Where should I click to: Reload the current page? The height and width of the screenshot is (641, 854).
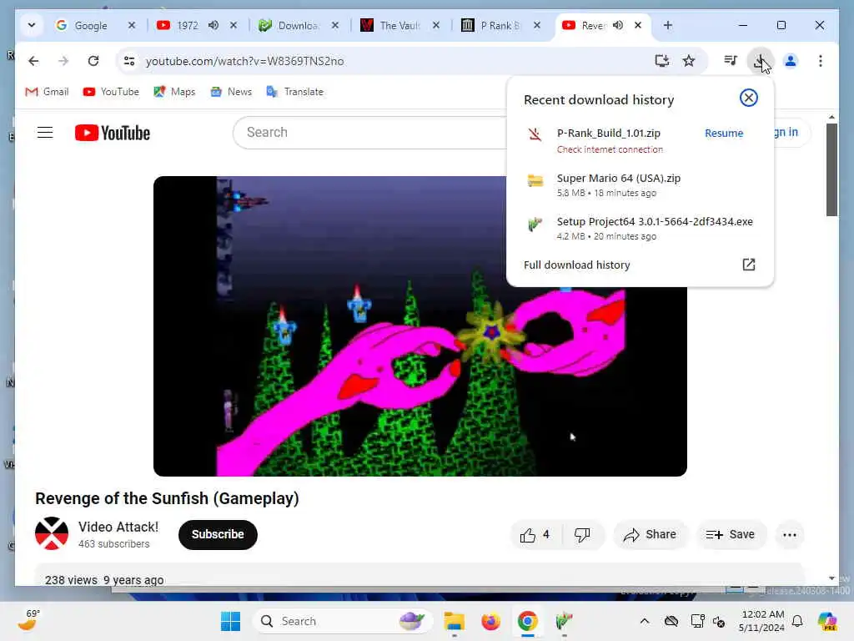93,61
